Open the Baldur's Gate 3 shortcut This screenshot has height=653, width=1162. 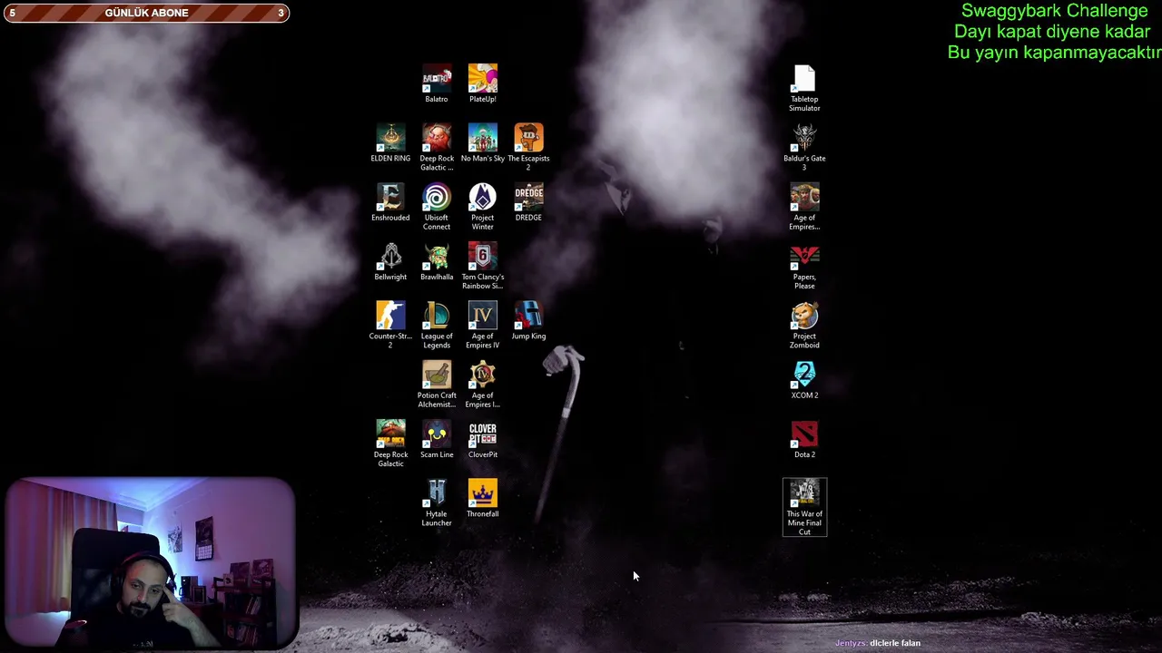804,147
